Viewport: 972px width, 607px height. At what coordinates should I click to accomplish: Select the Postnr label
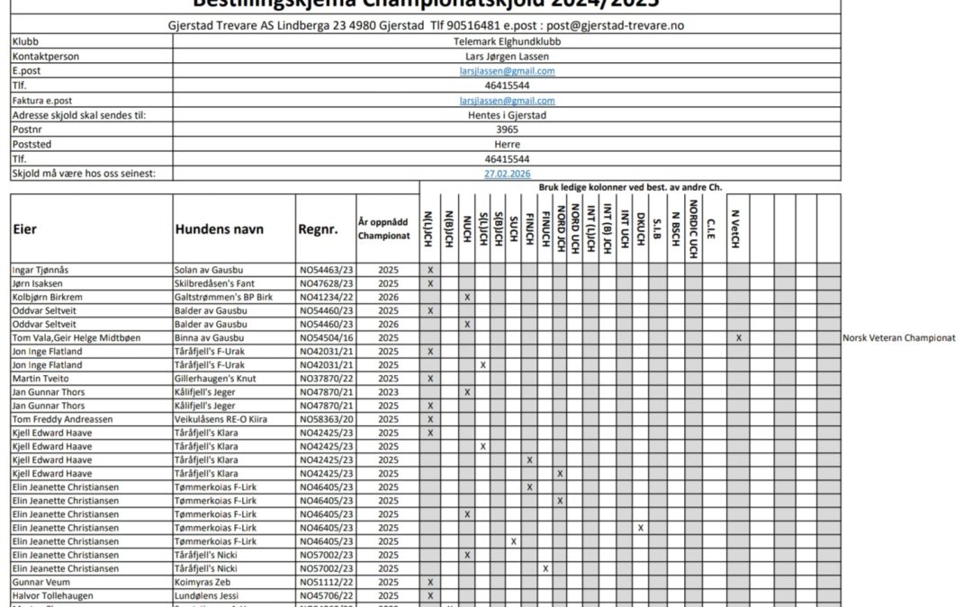click(27, 129)
